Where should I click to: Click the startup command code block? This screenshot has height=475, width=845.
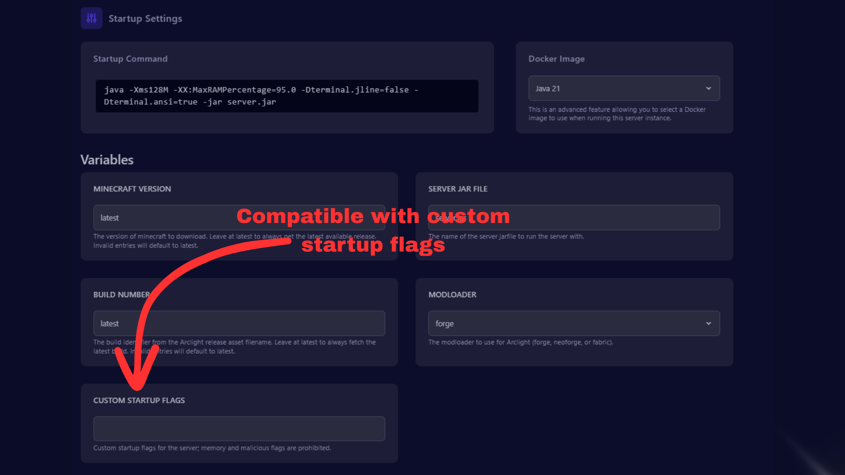(x=287, y=96)
